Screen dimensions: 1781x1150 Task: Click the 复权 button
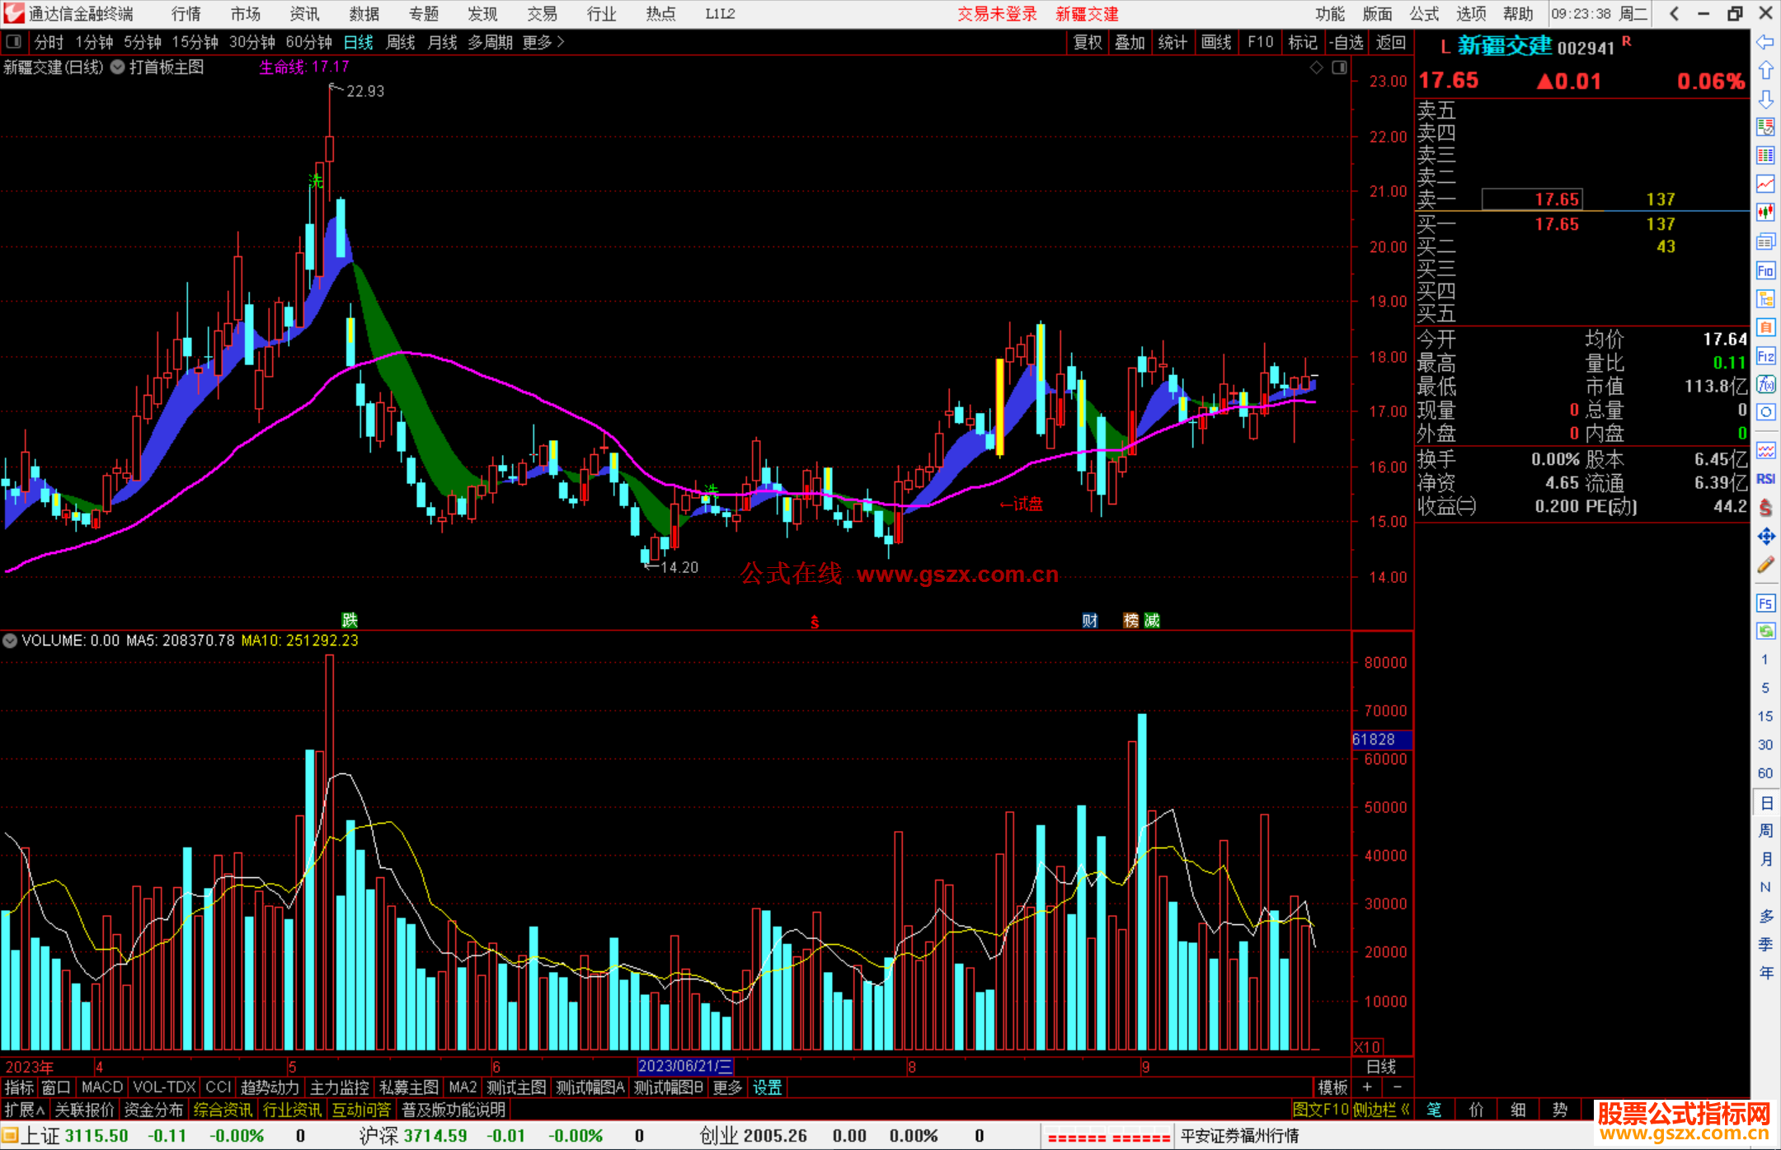coord(1088,42)
